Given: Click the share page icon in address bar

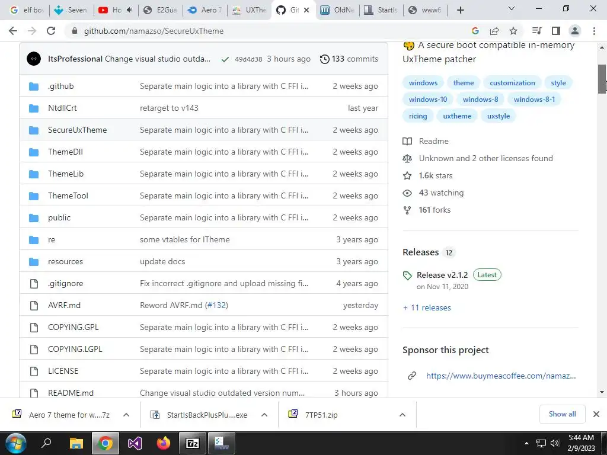Looking at the screenshot, I should pyautogui.click(x=494, y=31).
